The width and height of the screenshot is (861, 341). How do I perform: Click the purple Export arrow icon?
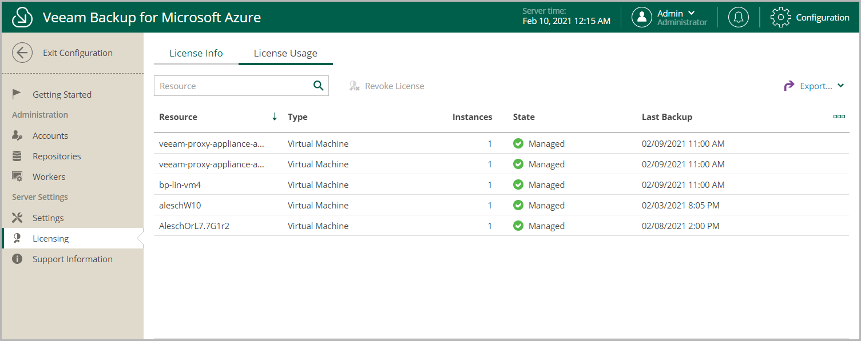(789, 86)
